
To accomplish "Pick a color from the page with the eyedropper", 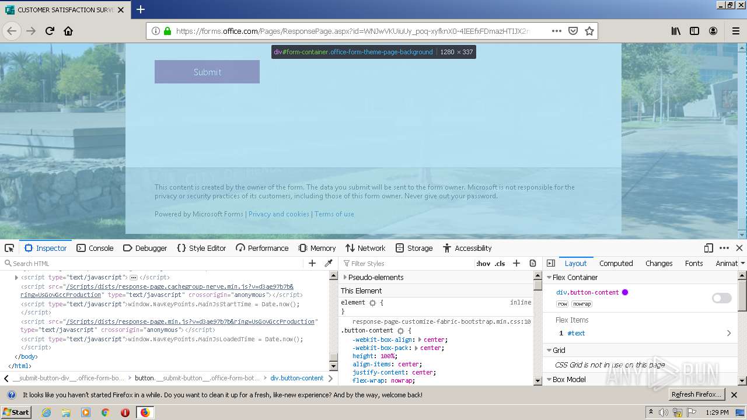I will click(x=329, y=263).
